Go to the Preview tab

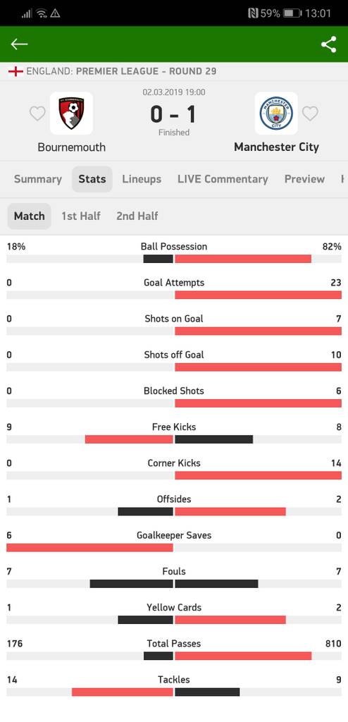tap(304, 179)
